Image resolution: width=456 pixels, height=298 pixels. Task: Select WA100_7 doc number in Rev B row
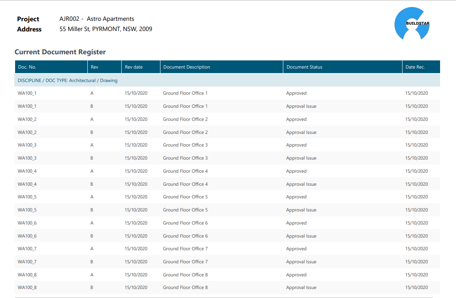(27, 262)
